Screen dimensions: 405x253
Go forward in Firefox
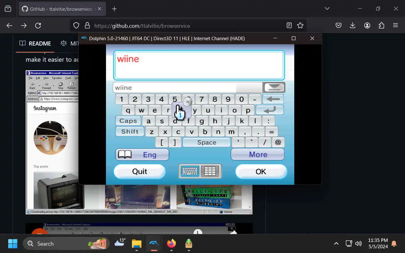tap(24, 26)
